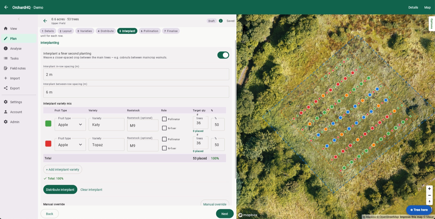Viewport: 435px width, 219px height.
Task: Open Tasks list icon in sidebar
Action: (x=6, y=58)
